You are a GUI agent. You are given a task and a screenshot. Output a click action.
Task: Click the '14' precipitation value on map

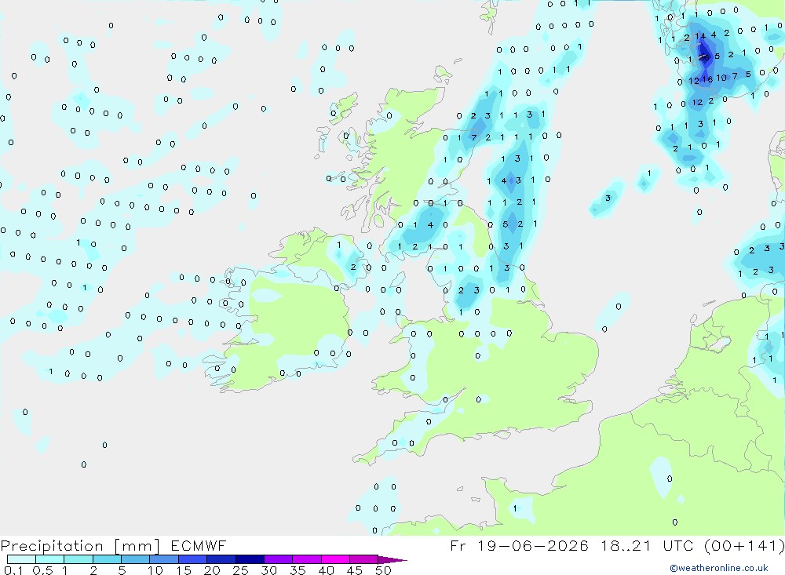700,35
